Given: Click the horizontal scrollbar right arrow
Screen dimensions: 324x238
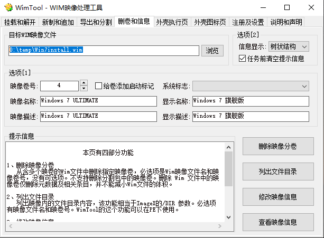Looking at the screenshot, I should tap(220, 226).
